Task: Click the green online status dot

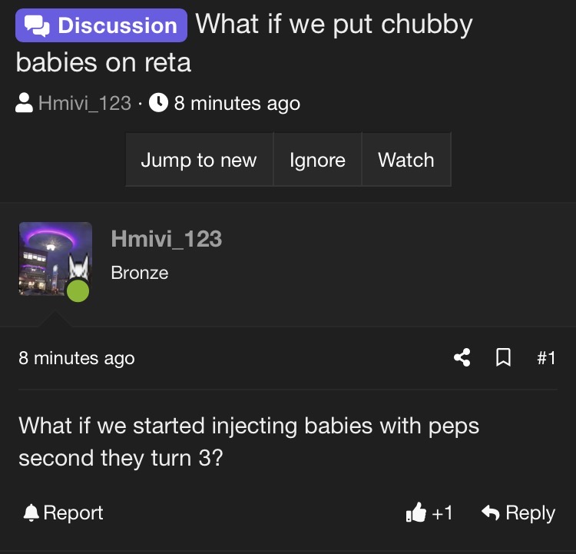Action: [78, 290]
